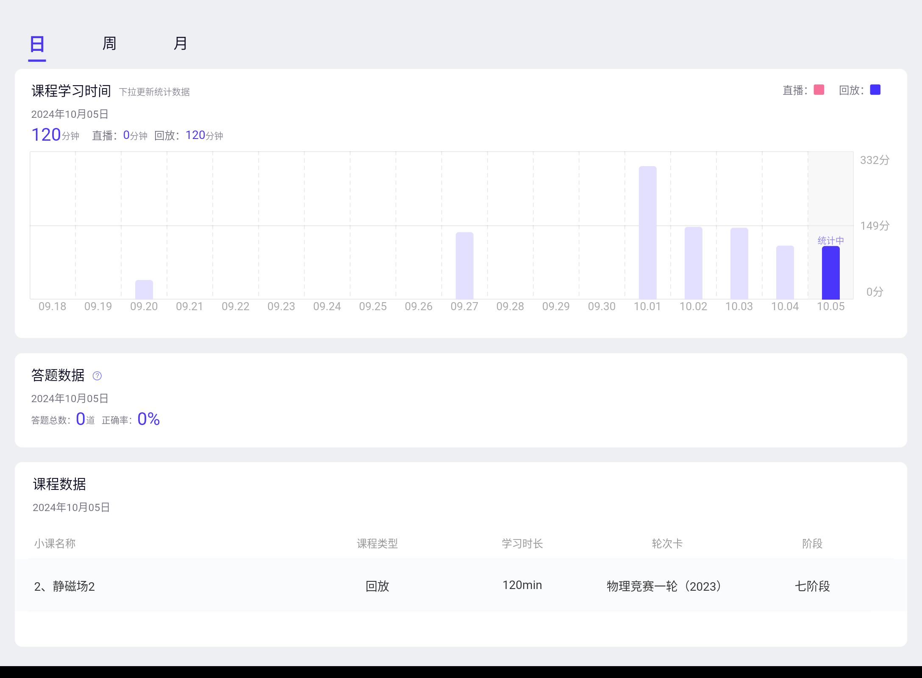Select the 09.27 bar in chart
Screen dimensions: 922x678
click(465, 266)
